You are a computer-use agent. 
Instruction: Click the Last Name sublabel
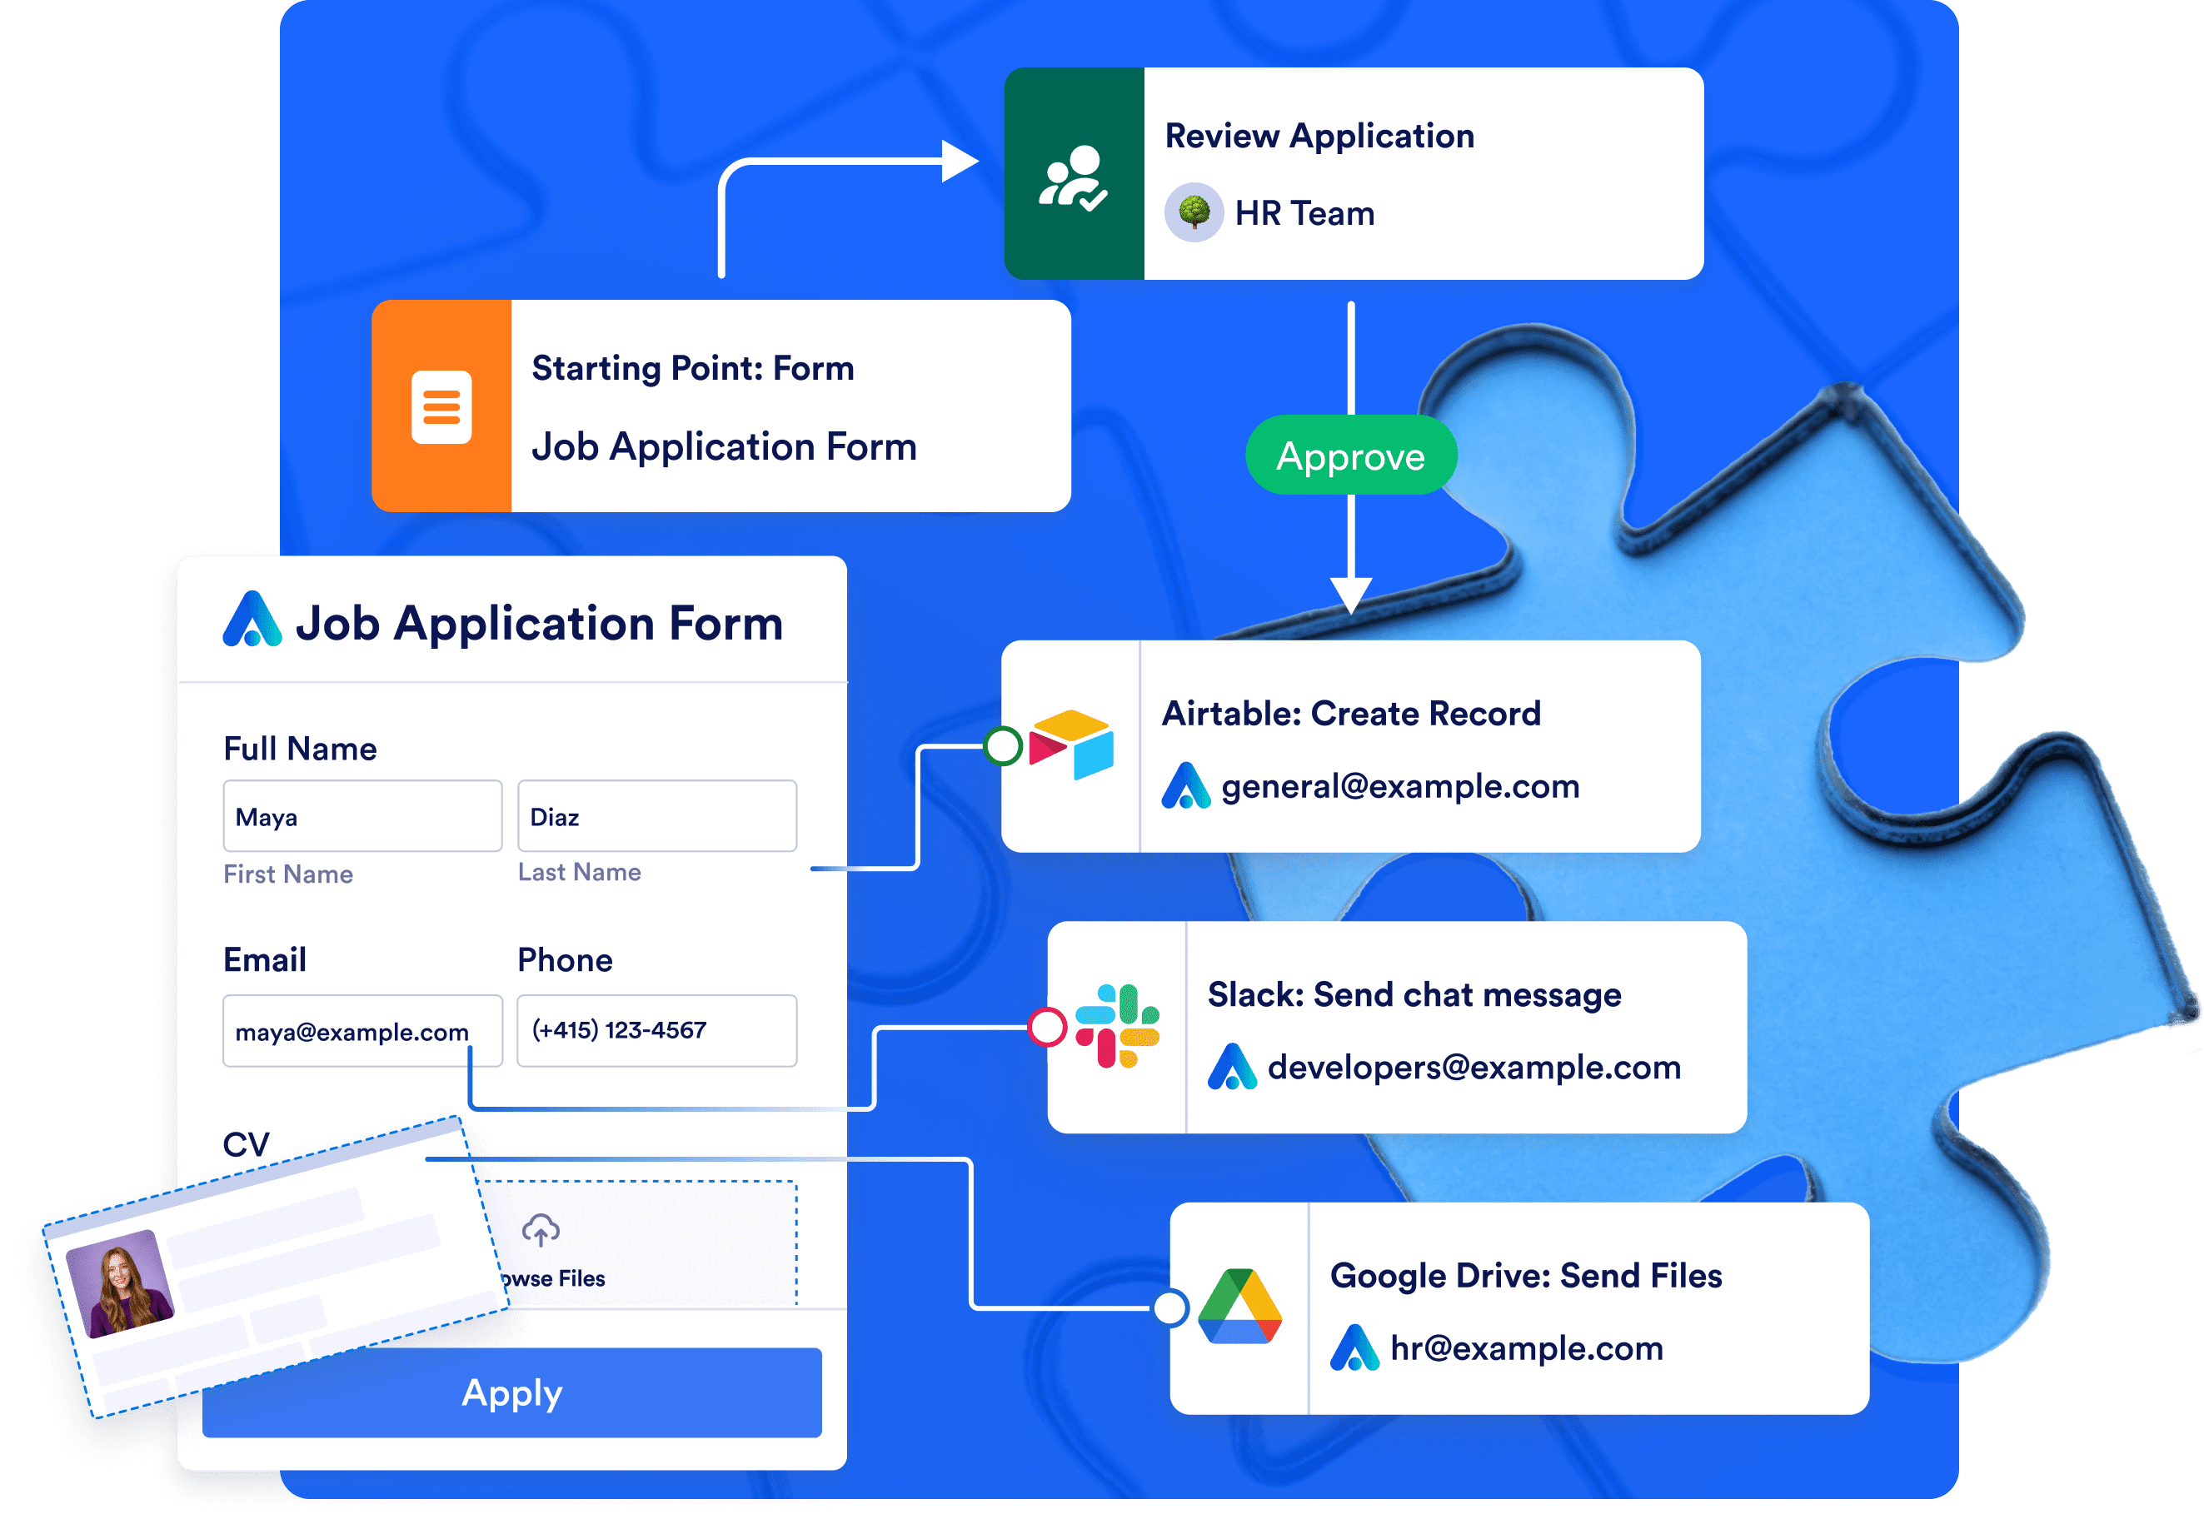[x=580, y=873]
